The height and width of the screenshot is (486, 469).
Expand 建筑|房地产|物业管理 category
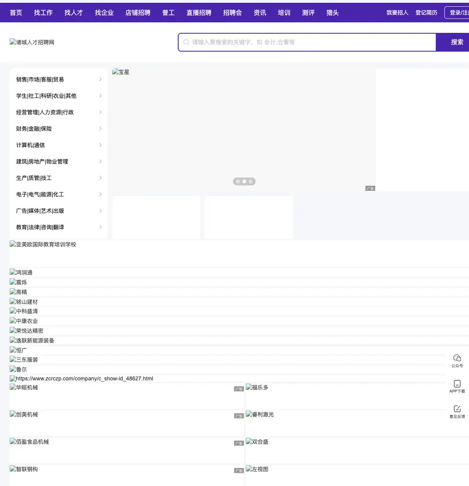click(59, 161)
